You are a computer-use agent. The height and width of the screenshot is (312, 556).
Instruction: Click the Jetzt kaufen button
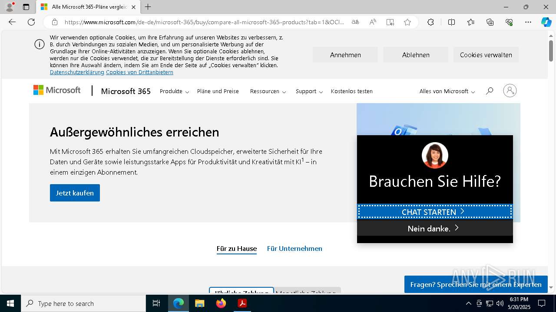pos(75,193)
